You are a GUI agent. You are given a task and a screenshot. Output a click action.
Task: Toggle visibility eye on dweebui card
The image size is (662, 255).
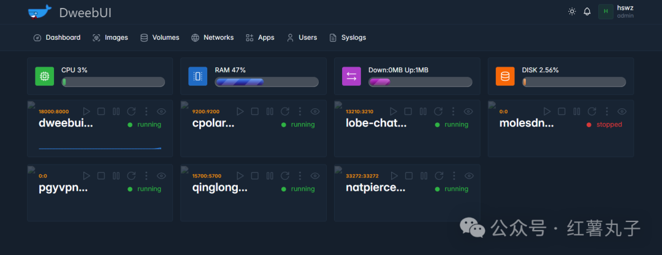click(161, 111)
